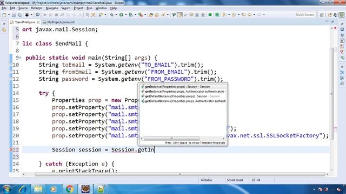Click the Last Edit Location icon
The width and height of the screenshot is (346, 194).
point(244,15)
